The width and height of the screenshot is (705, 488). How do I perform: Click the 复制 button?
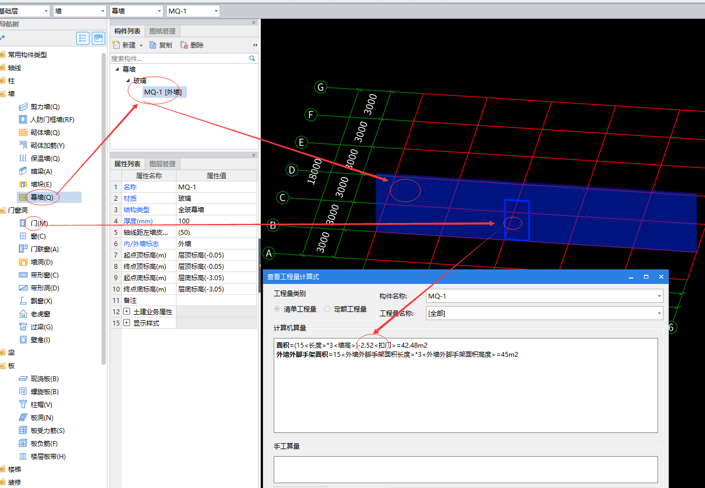(x=161, y=45)
